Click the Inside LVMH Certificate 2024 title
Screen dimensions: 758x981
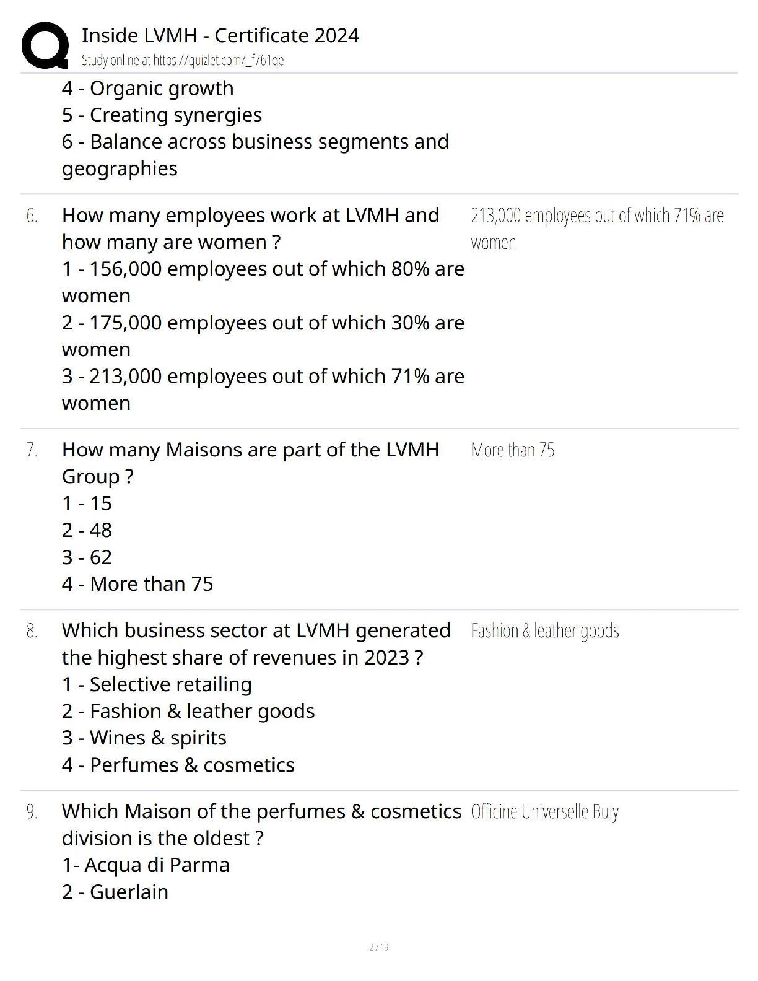(x=220, y=35)
